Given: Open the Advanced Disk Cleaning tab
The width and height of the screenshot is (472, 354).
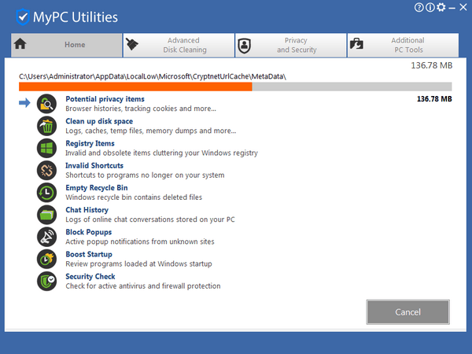Looking at the screenshot, I should pos(179,45).
